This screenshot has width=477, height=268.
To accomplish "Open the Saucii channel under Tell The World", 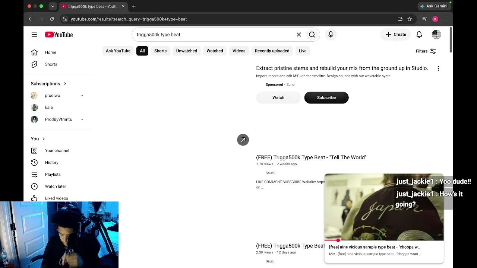I will tap(270, 173).
